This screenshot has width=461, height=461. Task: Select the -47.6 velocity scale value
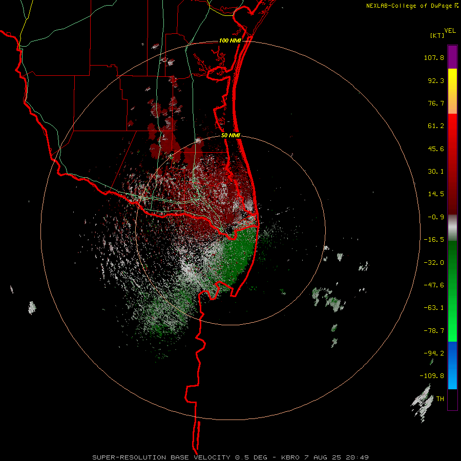coord(434,285)
